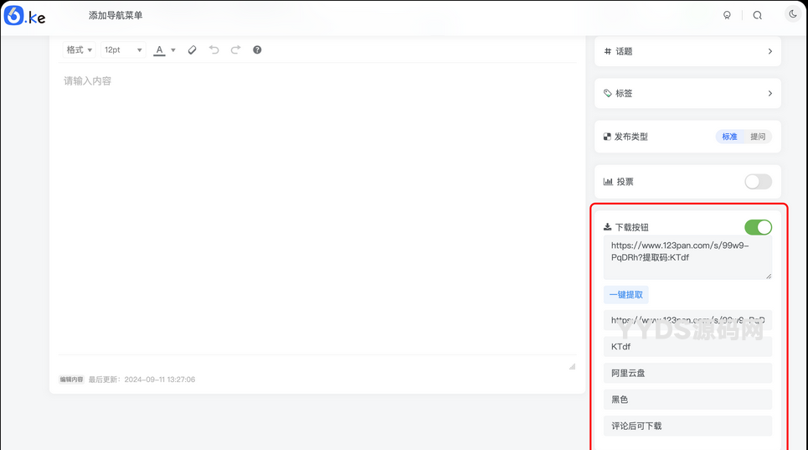This screenshot has width=808, height=450.
Task: Open the 12pt font size dropdown
Action: pos(122,50)
